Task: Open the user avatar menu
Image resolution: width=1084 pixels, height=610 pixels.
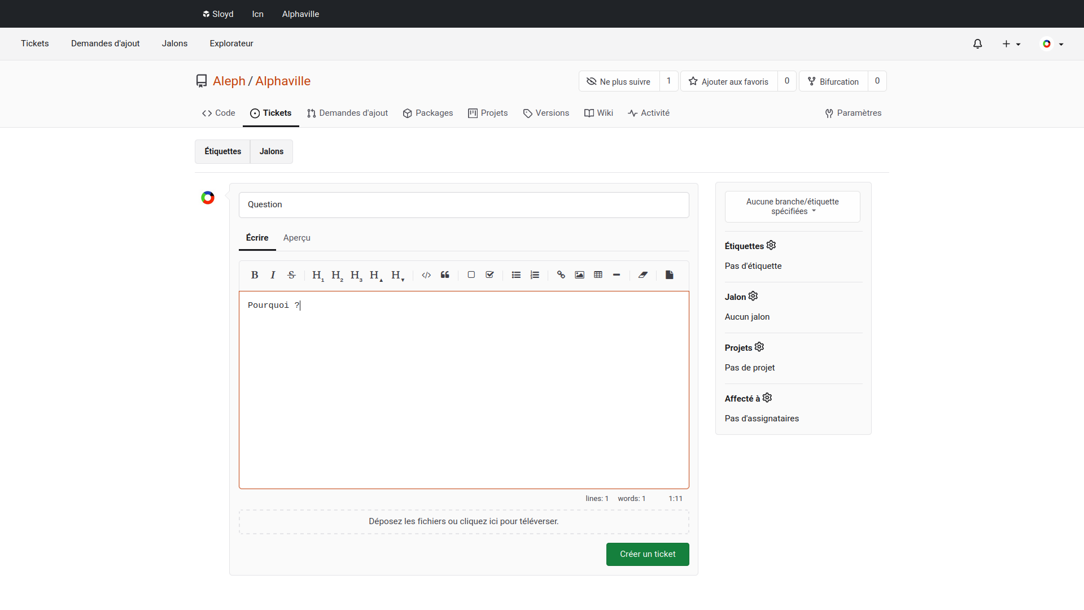Action: point(1052,44)
